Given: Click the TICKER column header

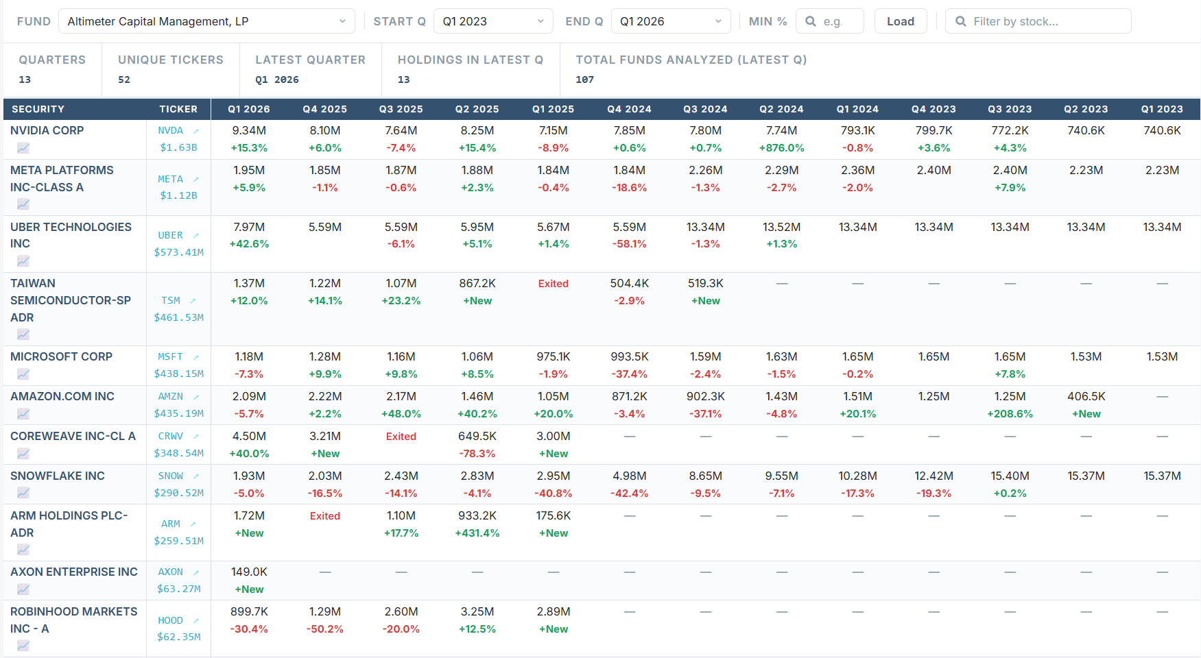Looking at the screenshot, I should pos(178,109).
